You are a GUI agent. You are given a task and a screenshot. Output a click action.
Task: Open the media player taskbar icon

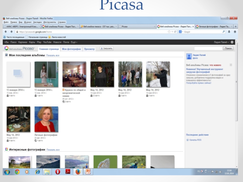(x=27, y=172)
